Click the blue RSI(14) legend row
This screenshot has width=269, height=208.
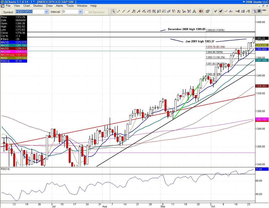14,61
